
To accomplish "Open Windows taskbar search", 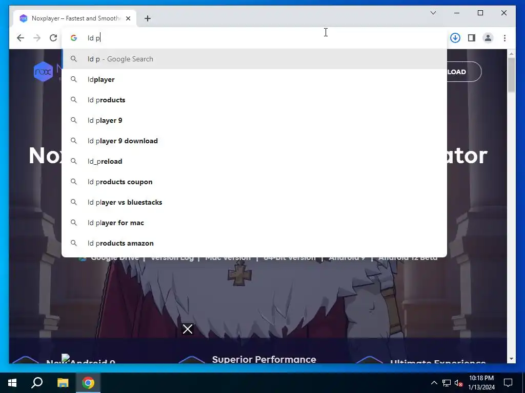I will coord(37,383).
